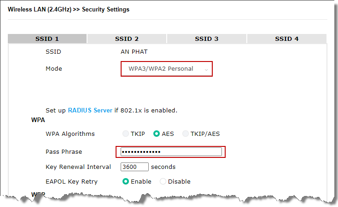Enable EAPOL Key Retry
Screen dimensions: 338x207
(x=126, y=181)
